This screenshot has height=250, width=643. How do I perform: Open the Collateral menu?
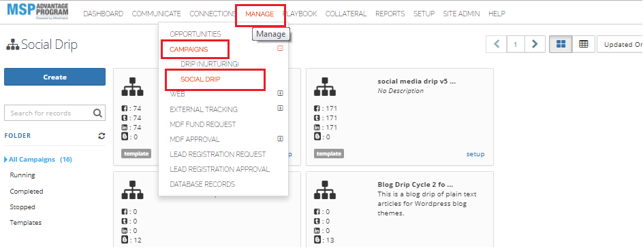tap(346, 14)
